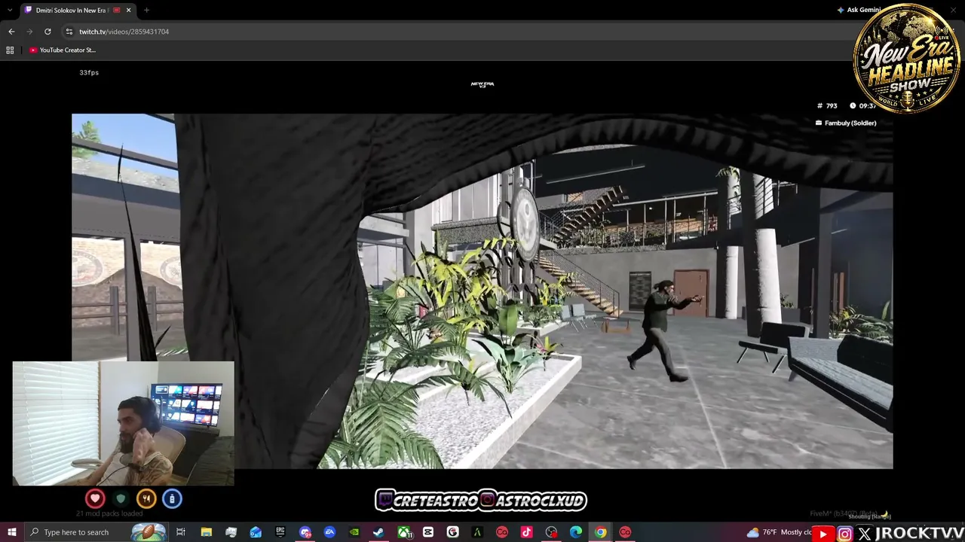This screenshot has width=965, height=542.
Task: Open the pink music app on taskbar
Action: tap(526, 532)
